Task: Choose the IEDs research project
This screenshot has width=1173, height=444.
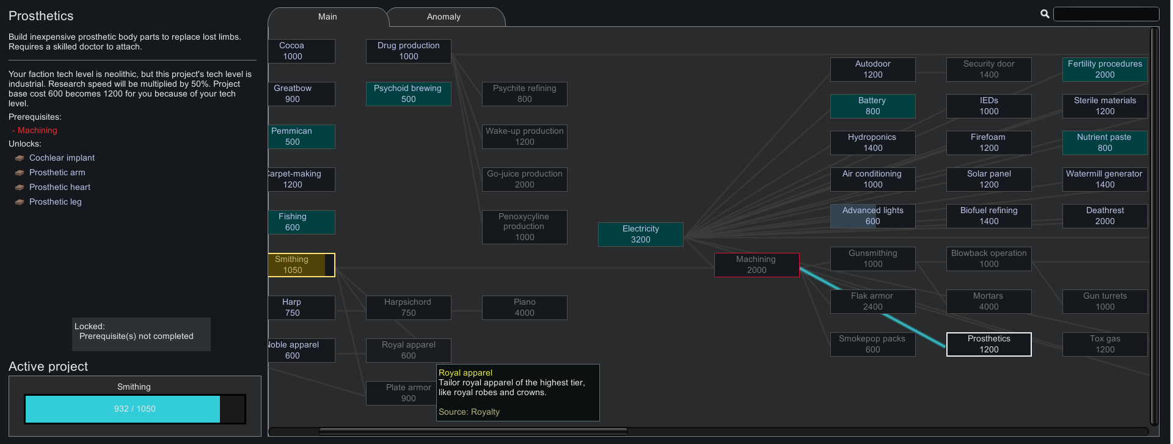Action: click(989, 106)
